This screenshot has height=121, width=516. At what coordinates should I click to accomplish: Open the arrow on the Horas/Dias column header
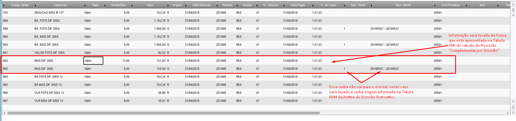pos(105,5)
